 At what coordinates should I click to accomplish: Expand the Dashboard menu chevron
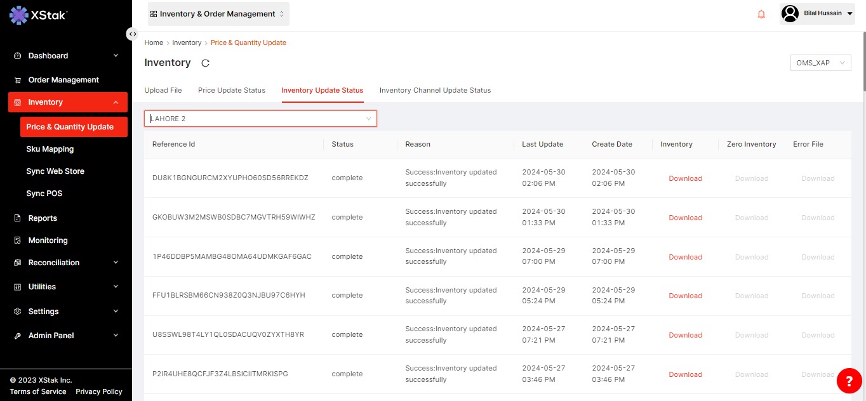[116, 56]
